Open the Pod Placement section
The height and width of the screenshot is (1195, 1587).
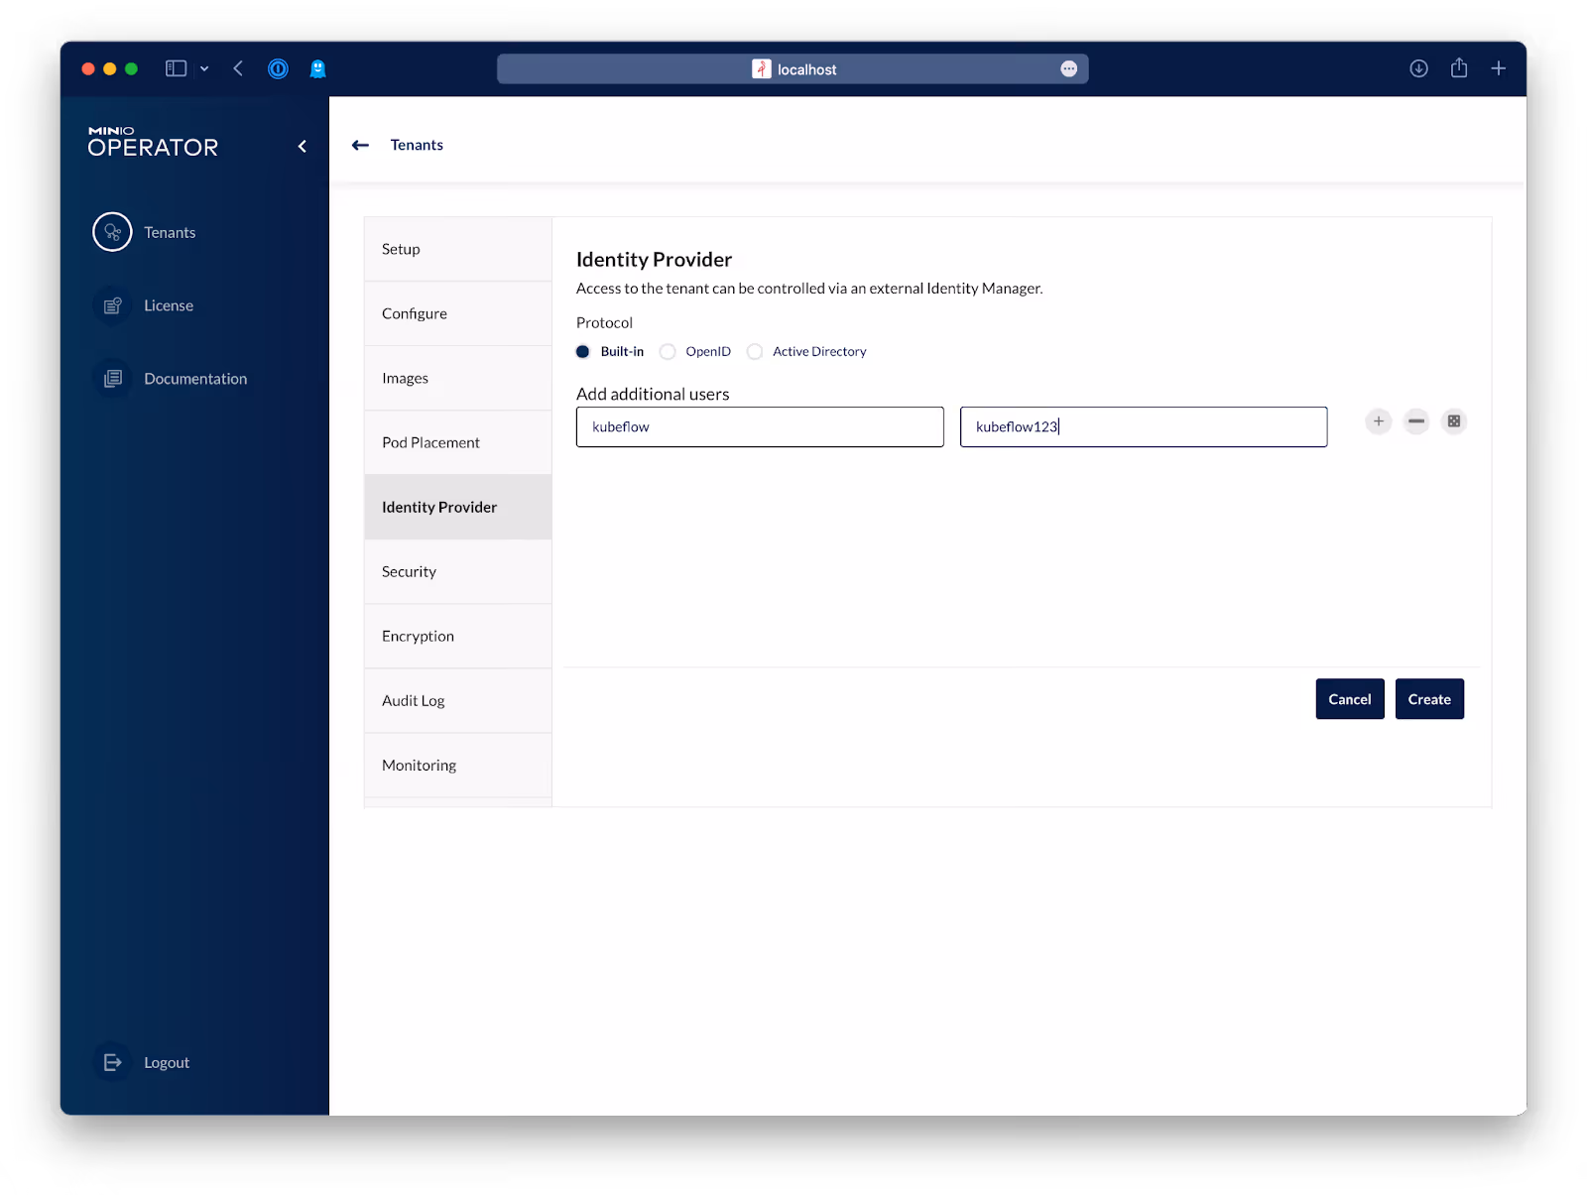(x=458, y=442)
